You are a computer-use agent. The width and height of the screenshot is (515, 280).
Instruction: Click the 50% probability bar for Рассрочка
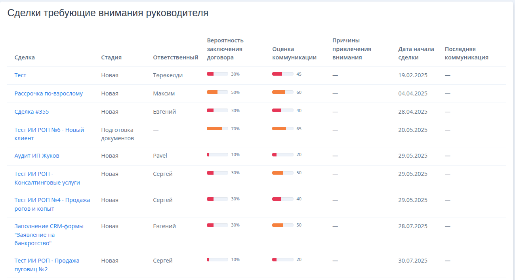point(217,92)
